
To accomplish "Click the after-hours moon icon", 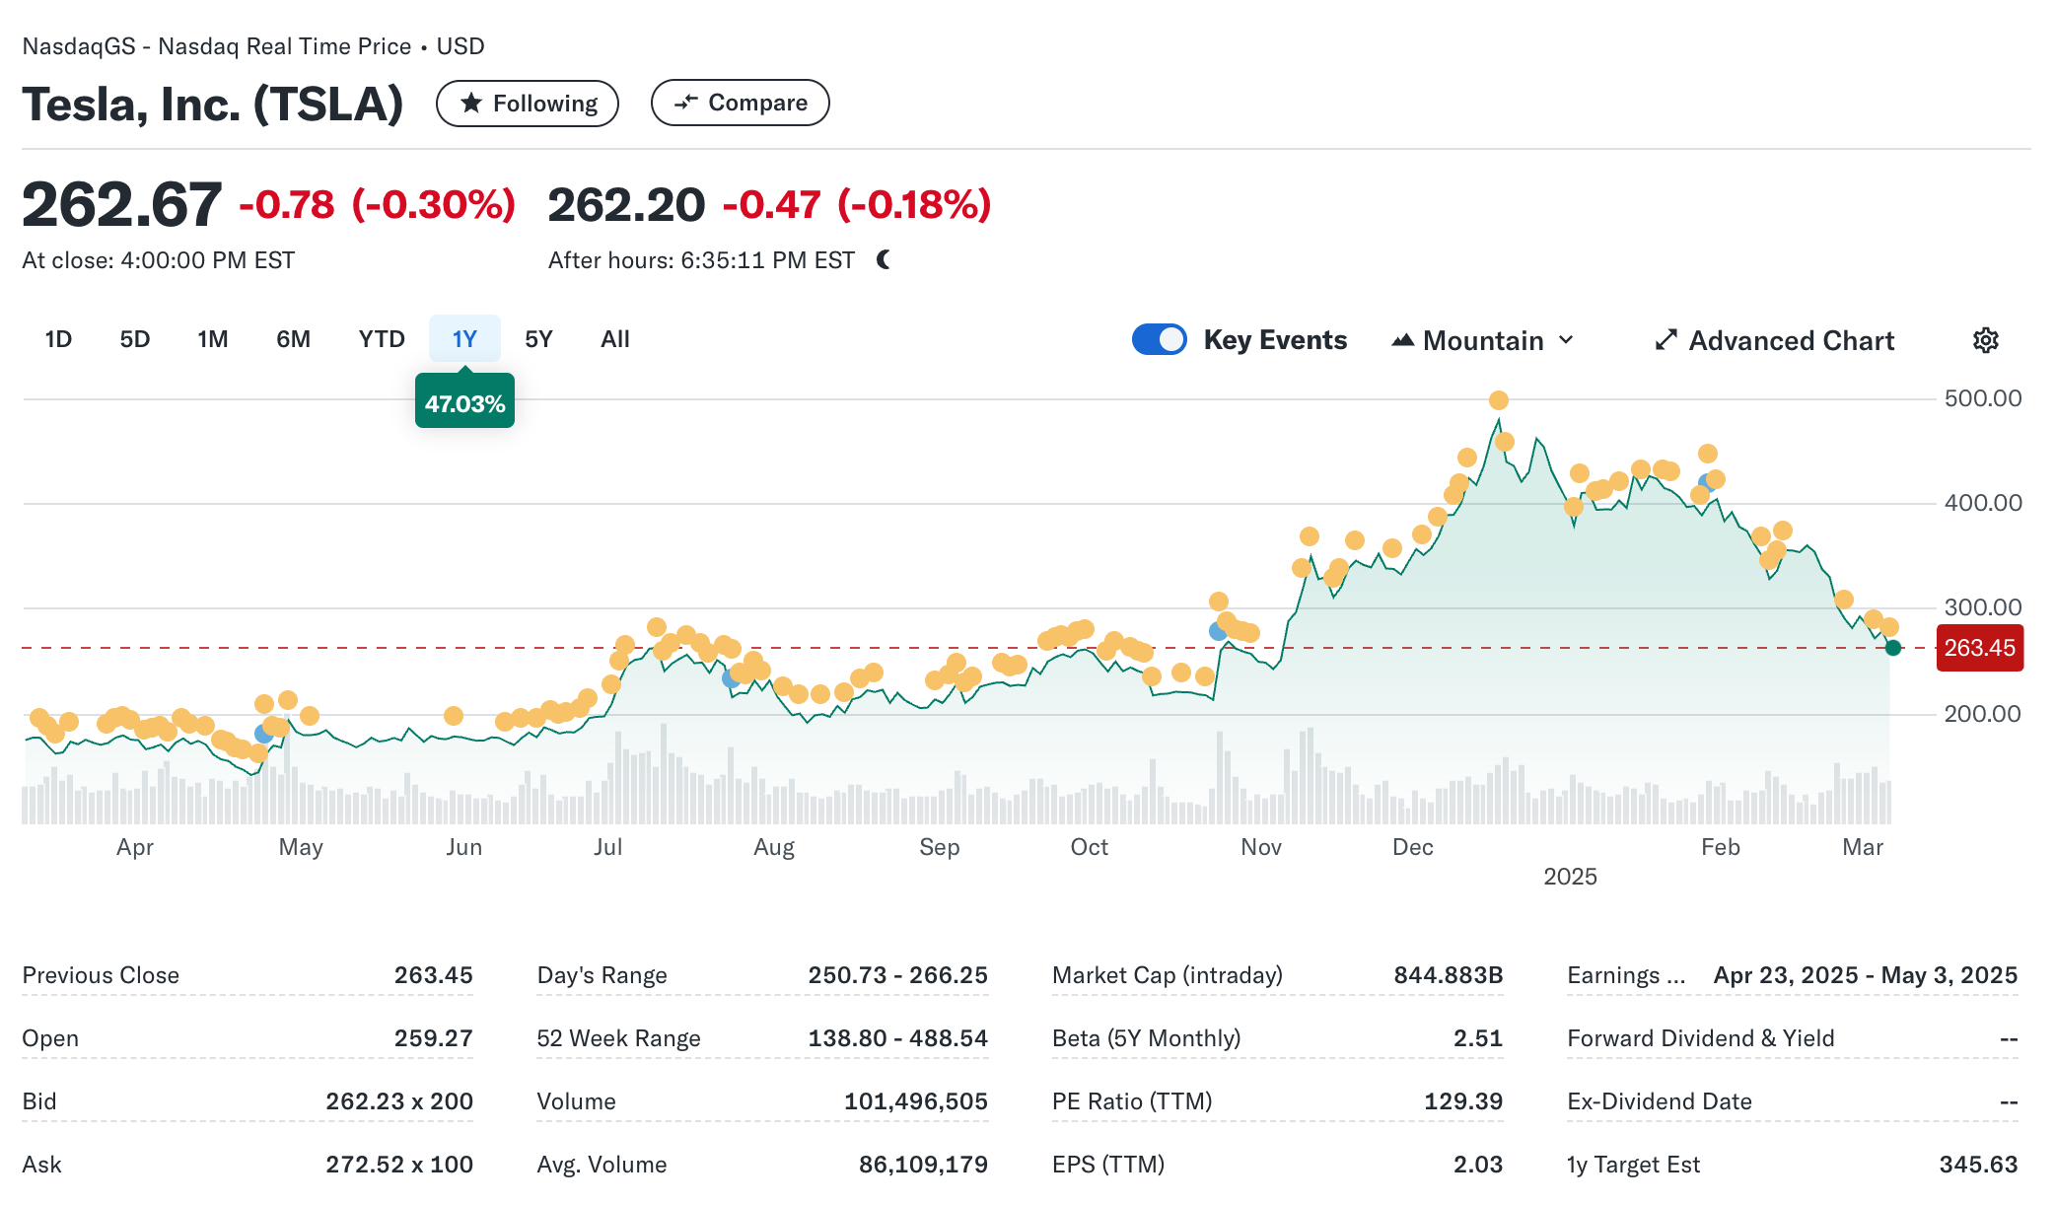I will click(x=884, y=259).
